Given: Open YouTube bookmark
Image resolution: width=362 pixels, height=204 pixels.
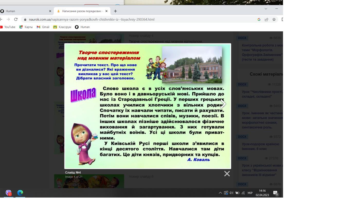Looking at the screenshot, I should tap(8, 27).
